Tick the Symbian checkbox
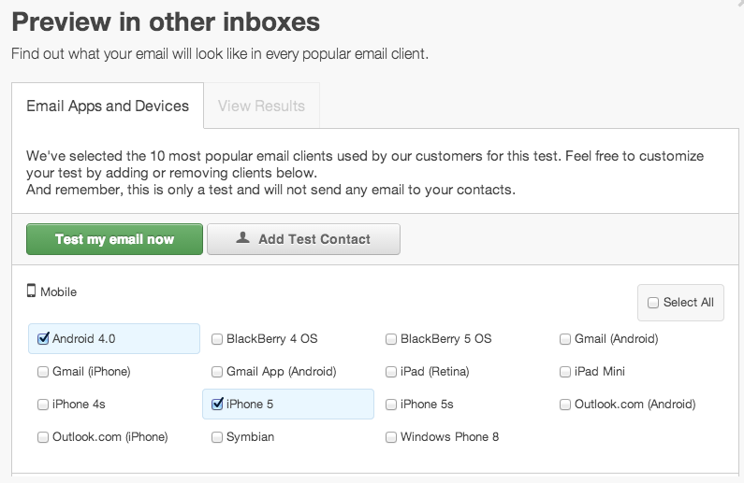 [x=217, y=437]
